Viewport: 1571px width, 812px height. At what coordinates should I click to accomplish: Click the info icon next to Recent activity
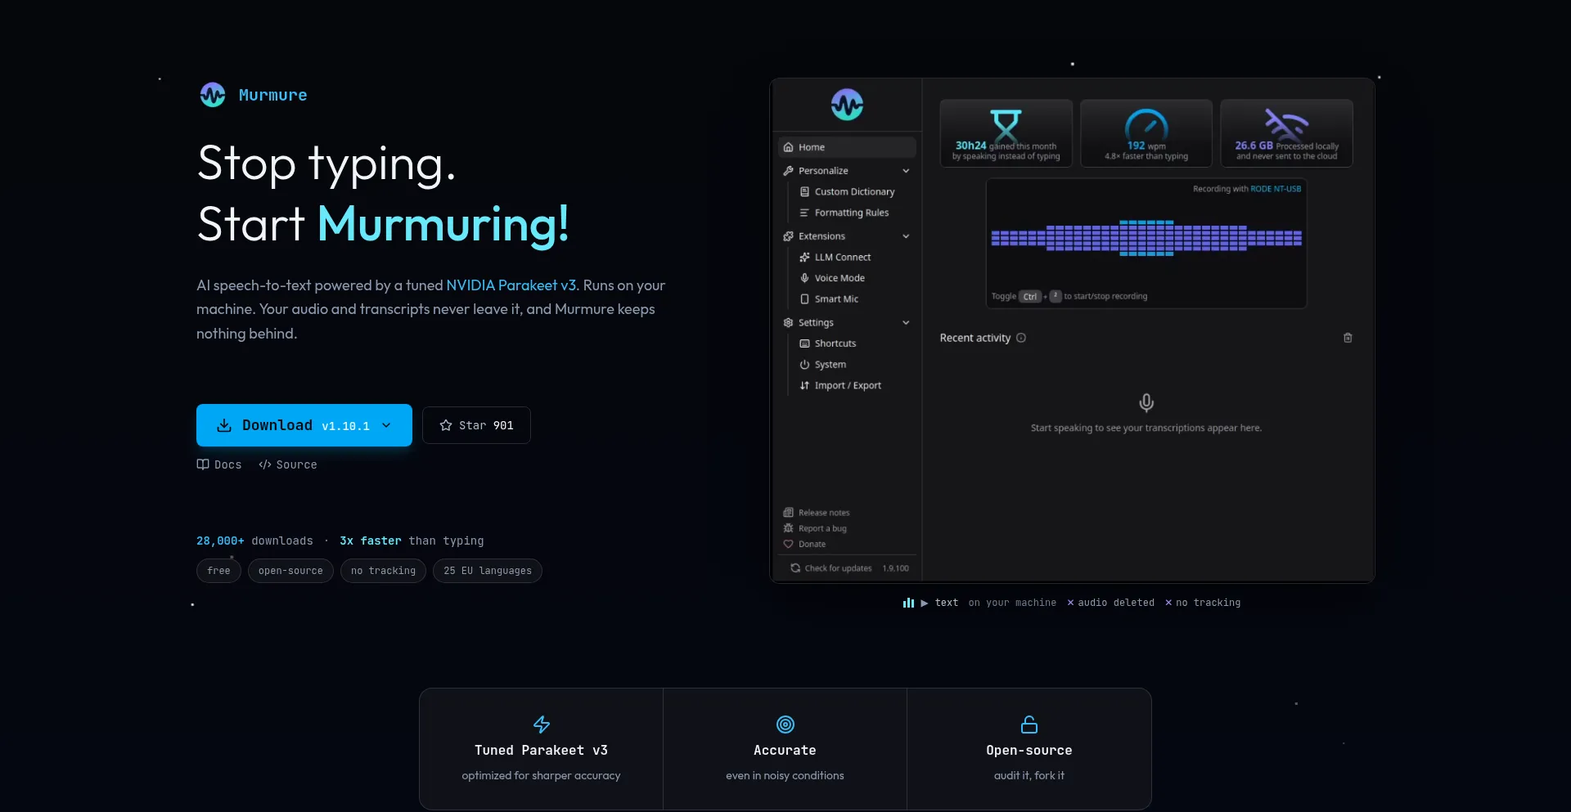[x=1021, y=338]
